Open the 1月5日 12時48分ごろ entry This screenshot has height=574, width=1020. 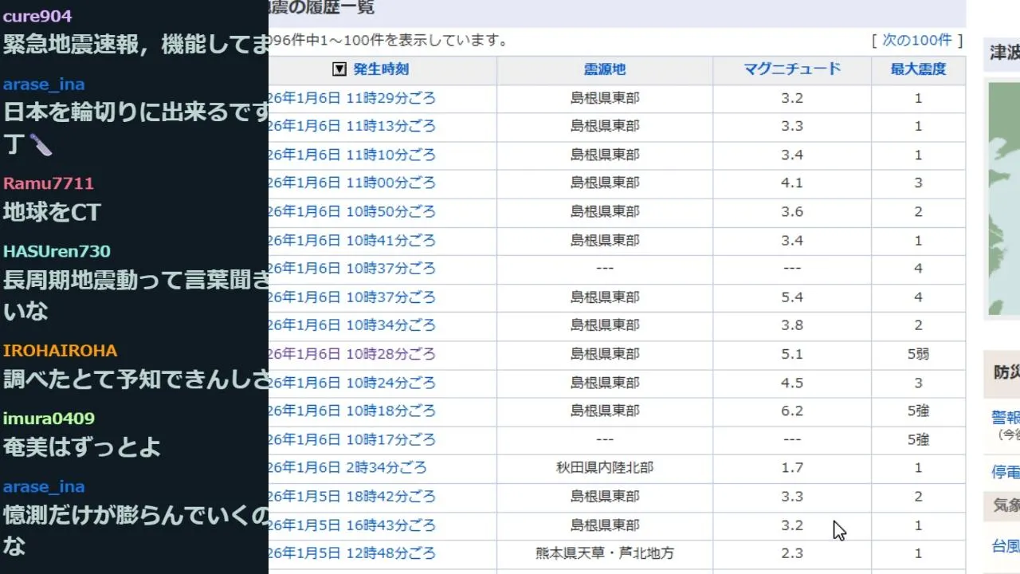[352, 553]
